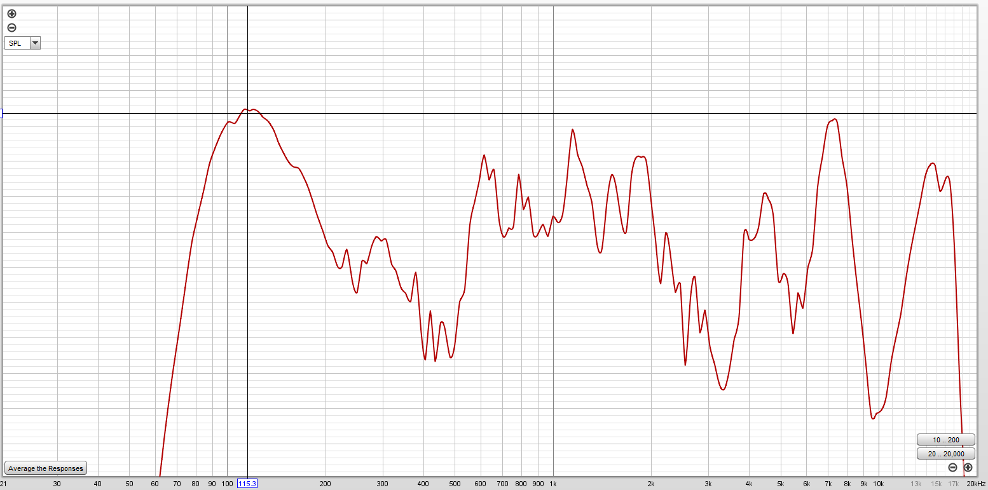Click the 60 frequency axis label
The height and width of the screenshot is (490, 988).
pos(155,484)
